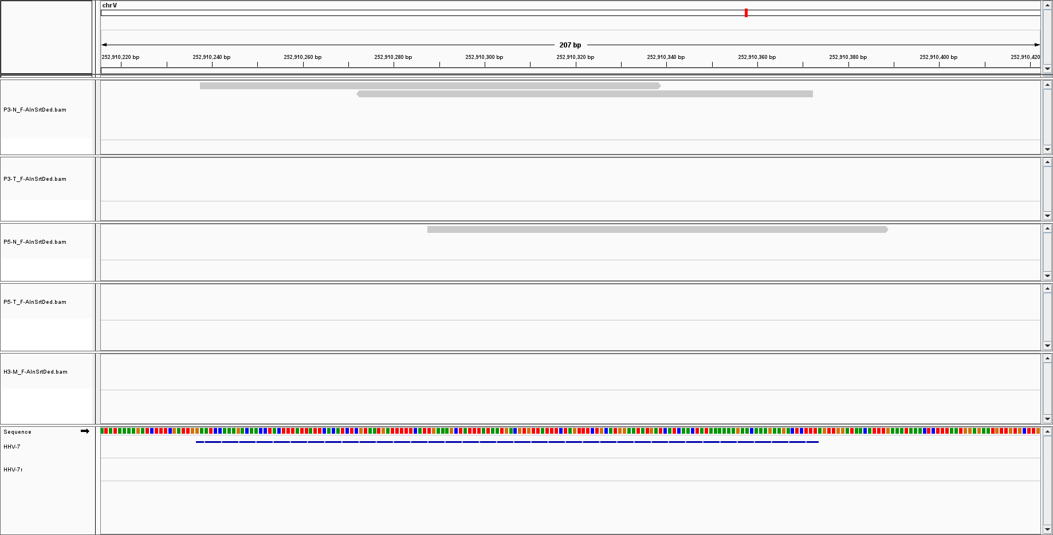Click the Sequence track label

17,432
